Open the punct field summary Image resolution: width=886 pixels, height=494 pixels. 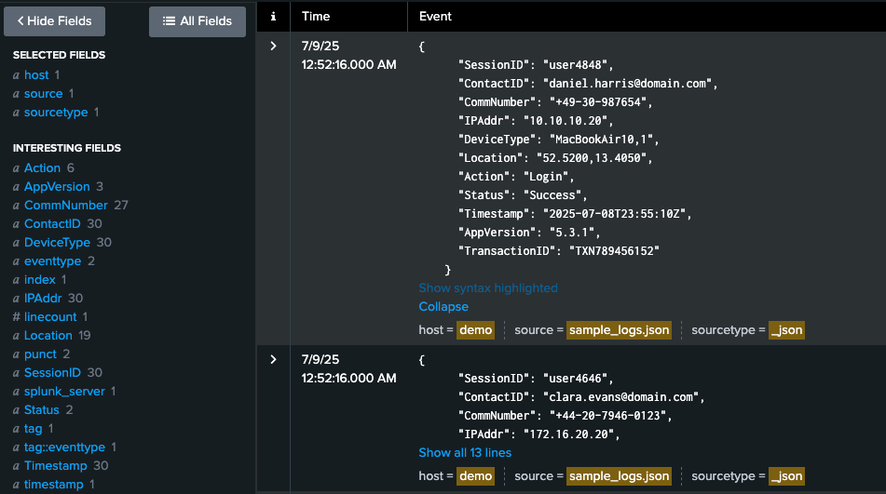click(40, 354)
